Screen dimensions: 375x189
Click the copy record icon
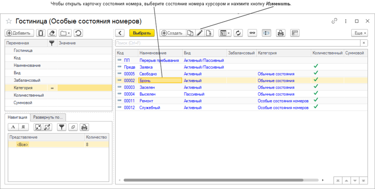click(190, 33)
